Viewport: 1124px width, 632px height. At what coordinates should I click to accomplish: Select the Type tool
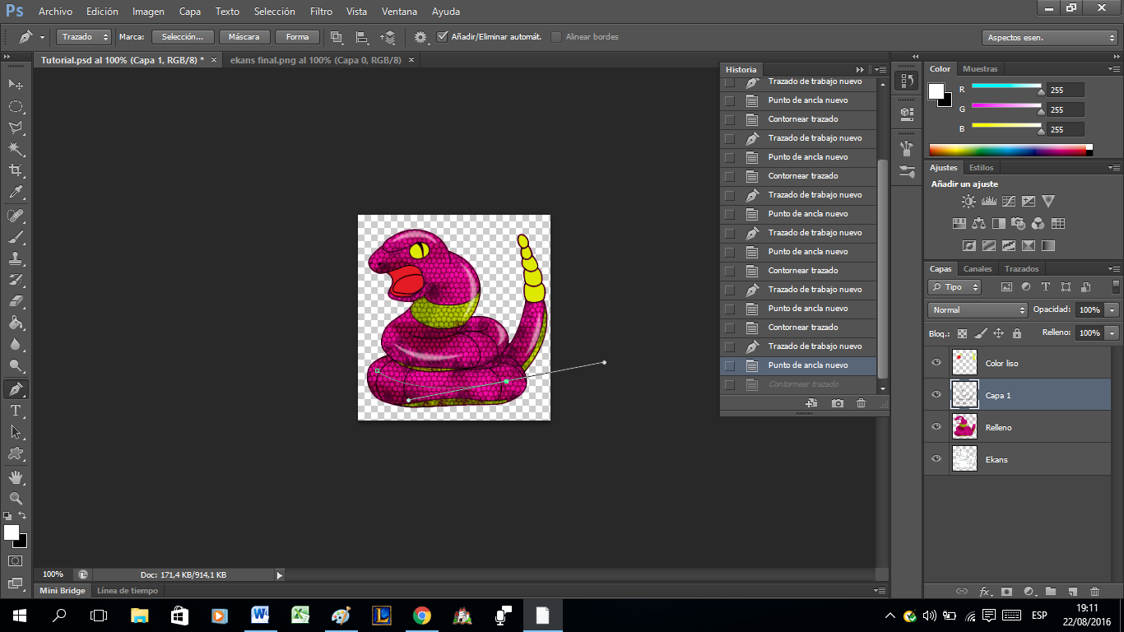click(x=16, y=410)
